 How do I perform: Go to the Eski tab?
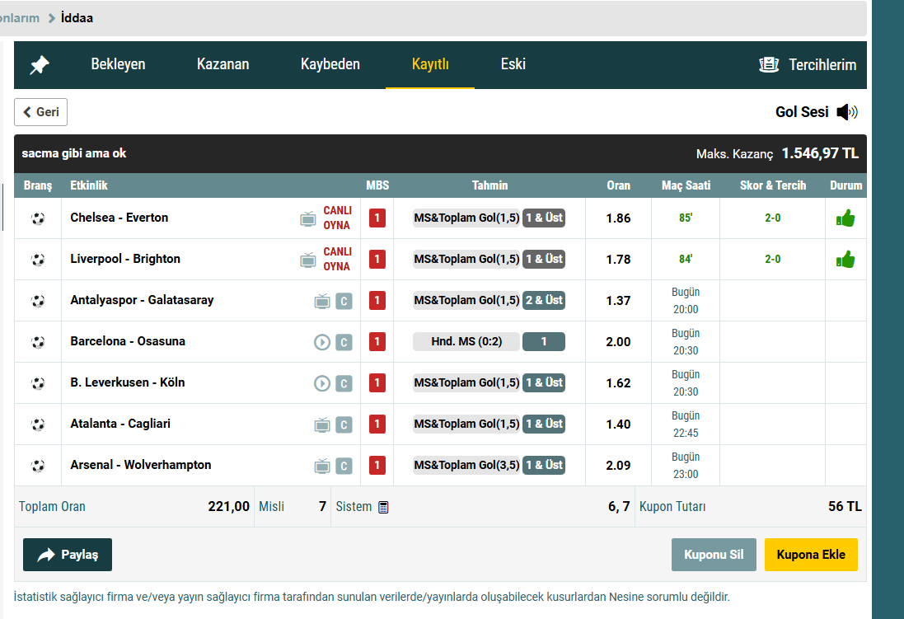(x=513, y=64)
